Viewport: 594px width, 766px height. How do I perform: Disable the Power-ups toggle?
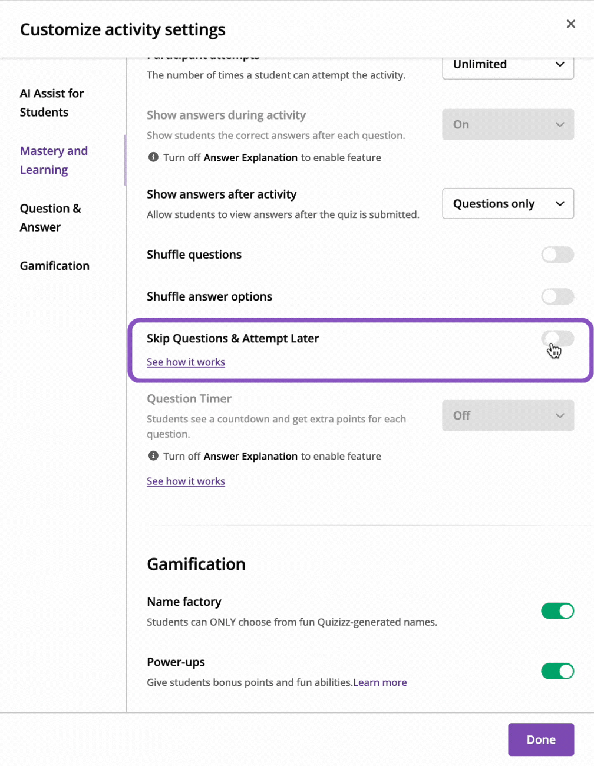click(557, 671)
